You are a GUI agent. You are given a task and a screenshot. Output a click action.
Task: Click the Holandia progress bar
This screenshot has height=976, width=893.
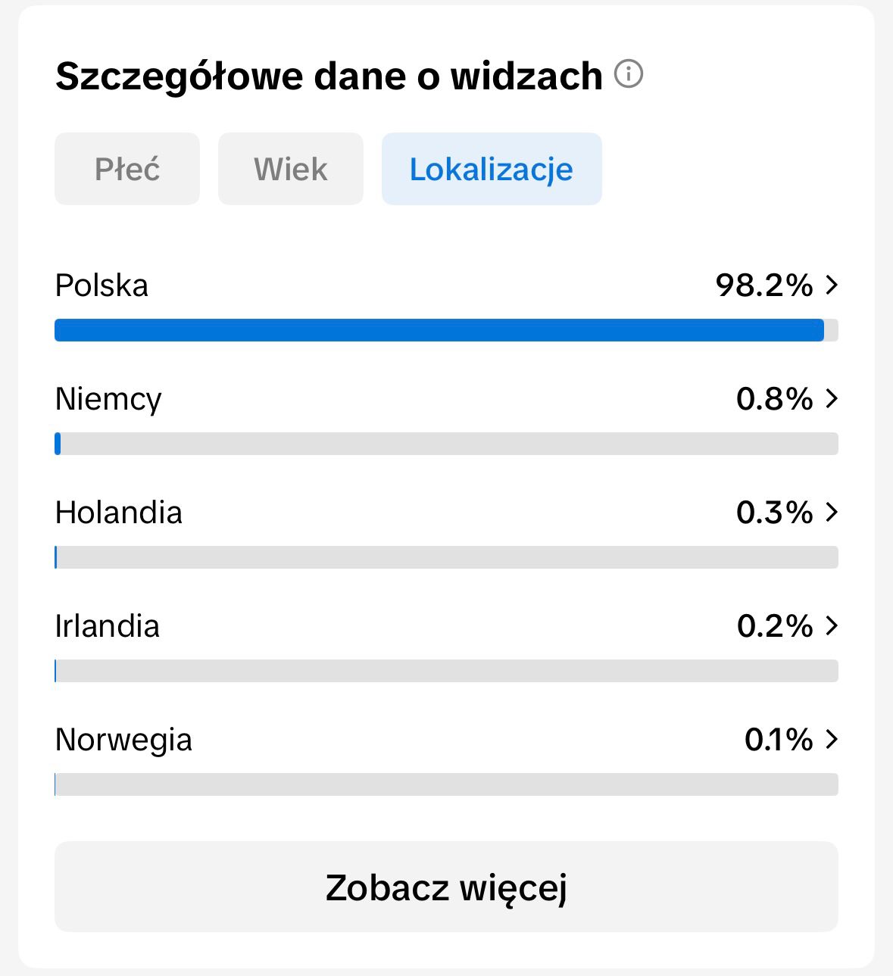tap(446, 557)
